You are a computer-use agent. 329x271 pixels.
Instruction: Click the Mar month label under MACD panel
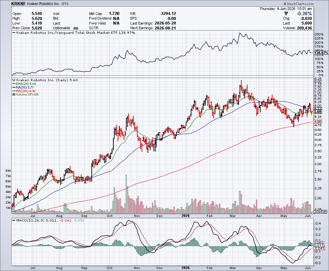click(233, 268)
